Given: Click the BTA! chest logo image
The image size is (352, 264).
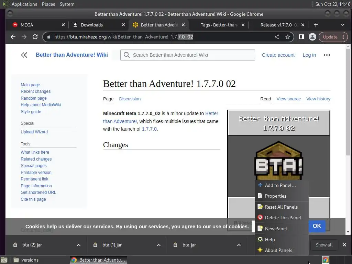Looking at the screenshot, I should pyautogui.click(x=278, y=160).
